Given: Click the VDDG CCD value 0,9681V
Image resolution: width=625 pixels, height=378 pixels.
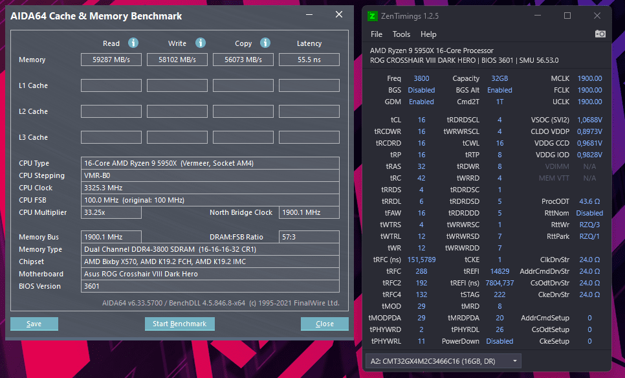Looking at the screenshot, I should pyautogui.click(x=589, y=143).
